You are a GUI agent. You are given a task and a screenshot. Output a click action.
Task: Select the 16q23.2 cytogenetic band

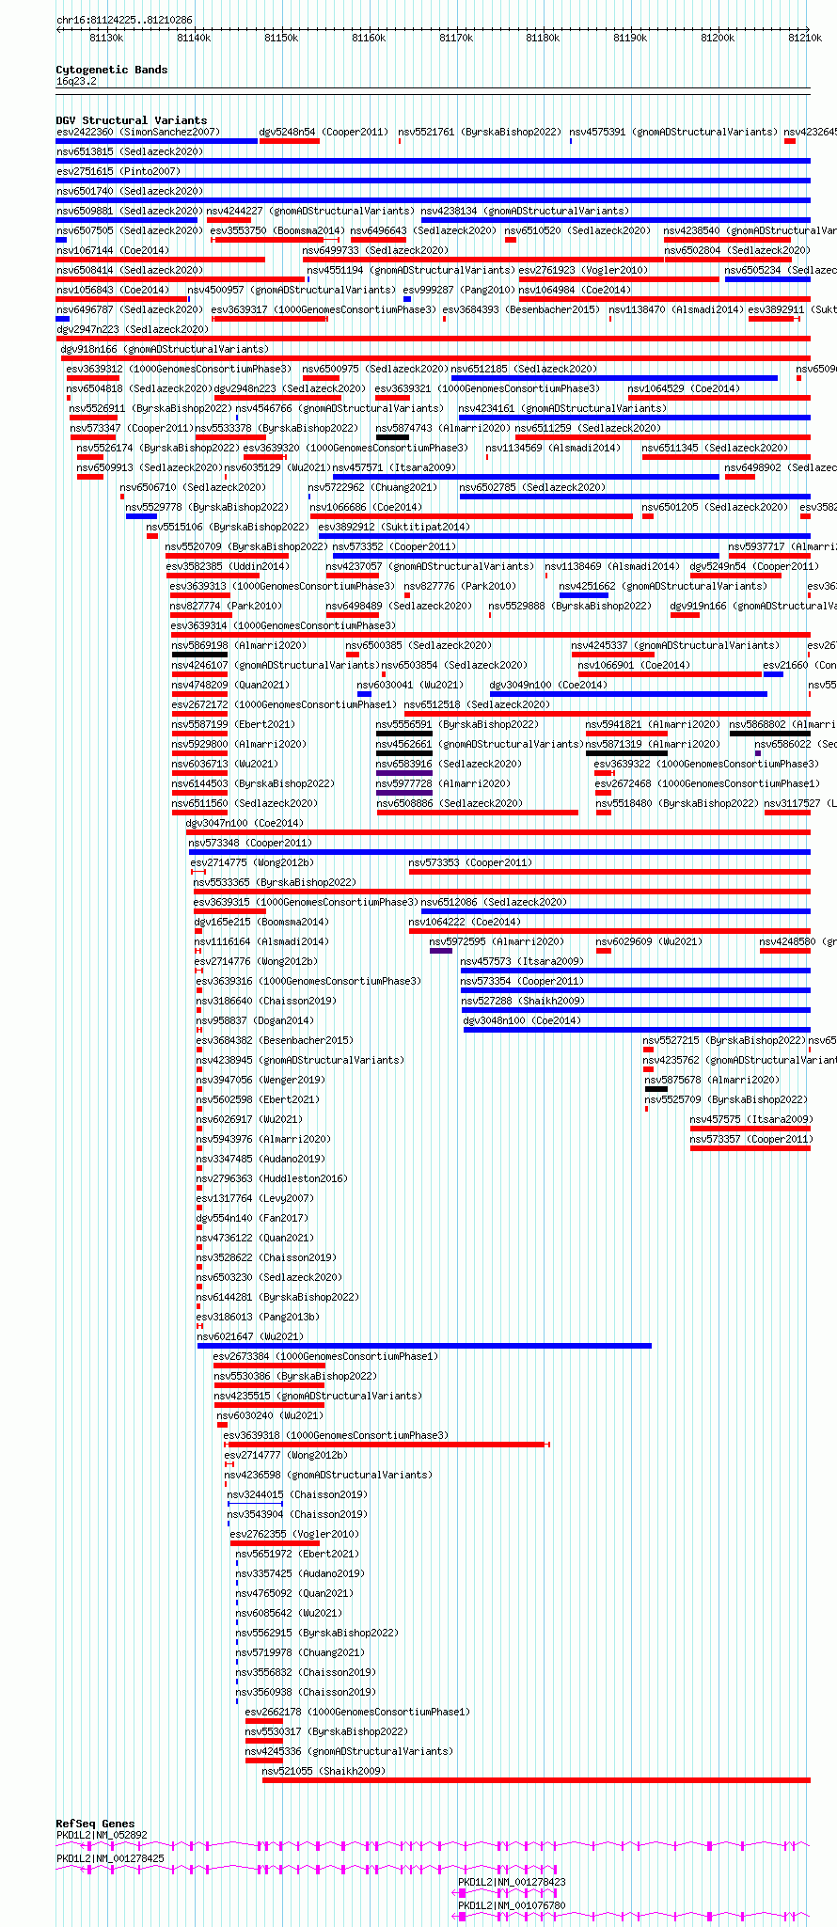[76, 81]
